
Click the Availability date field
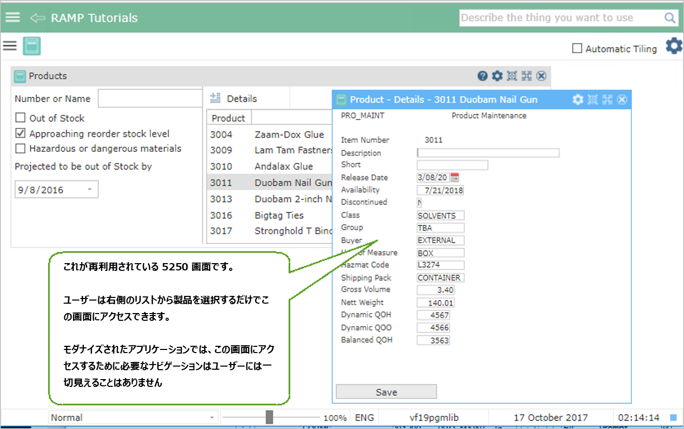coord(441,190)
